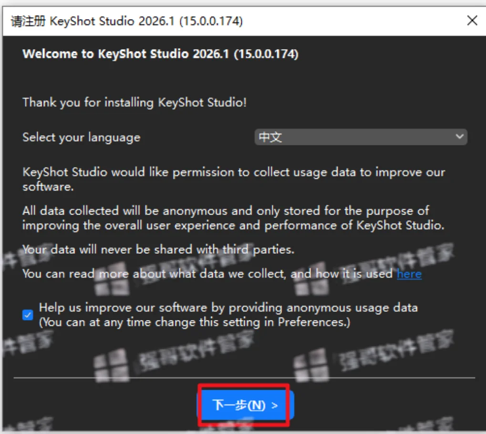Screen dimensions: 486x434
Task: Close the KeyShot Studio registration dialog
Action: click(x=472, y=21)
